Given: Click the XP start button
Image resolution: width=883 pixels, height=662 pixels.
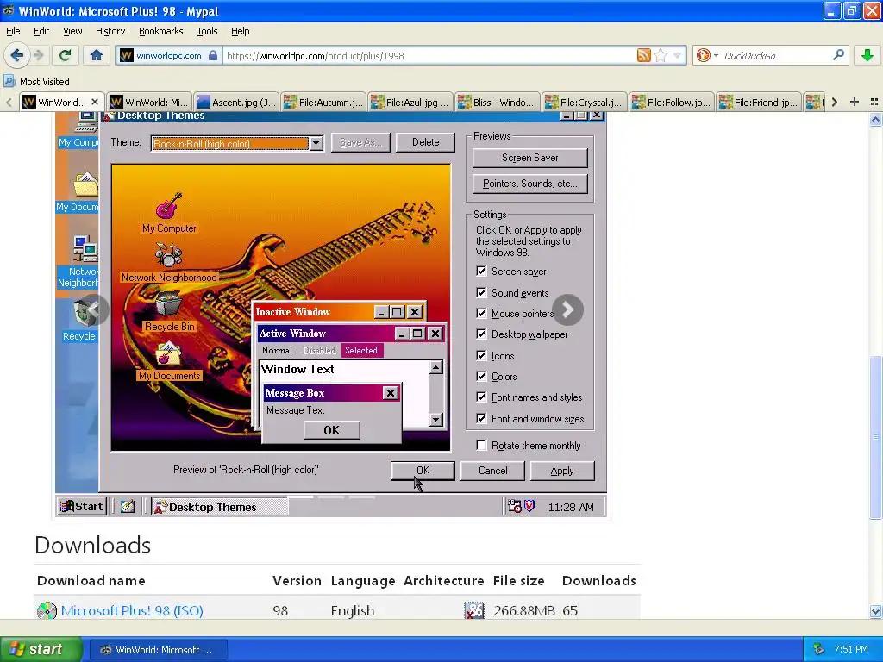Looking at the screenshot, I should coord(41,649).
